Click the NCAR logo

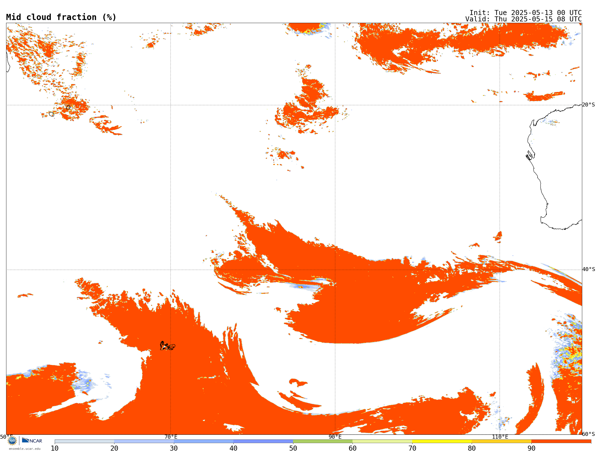(x=32, y=440)
